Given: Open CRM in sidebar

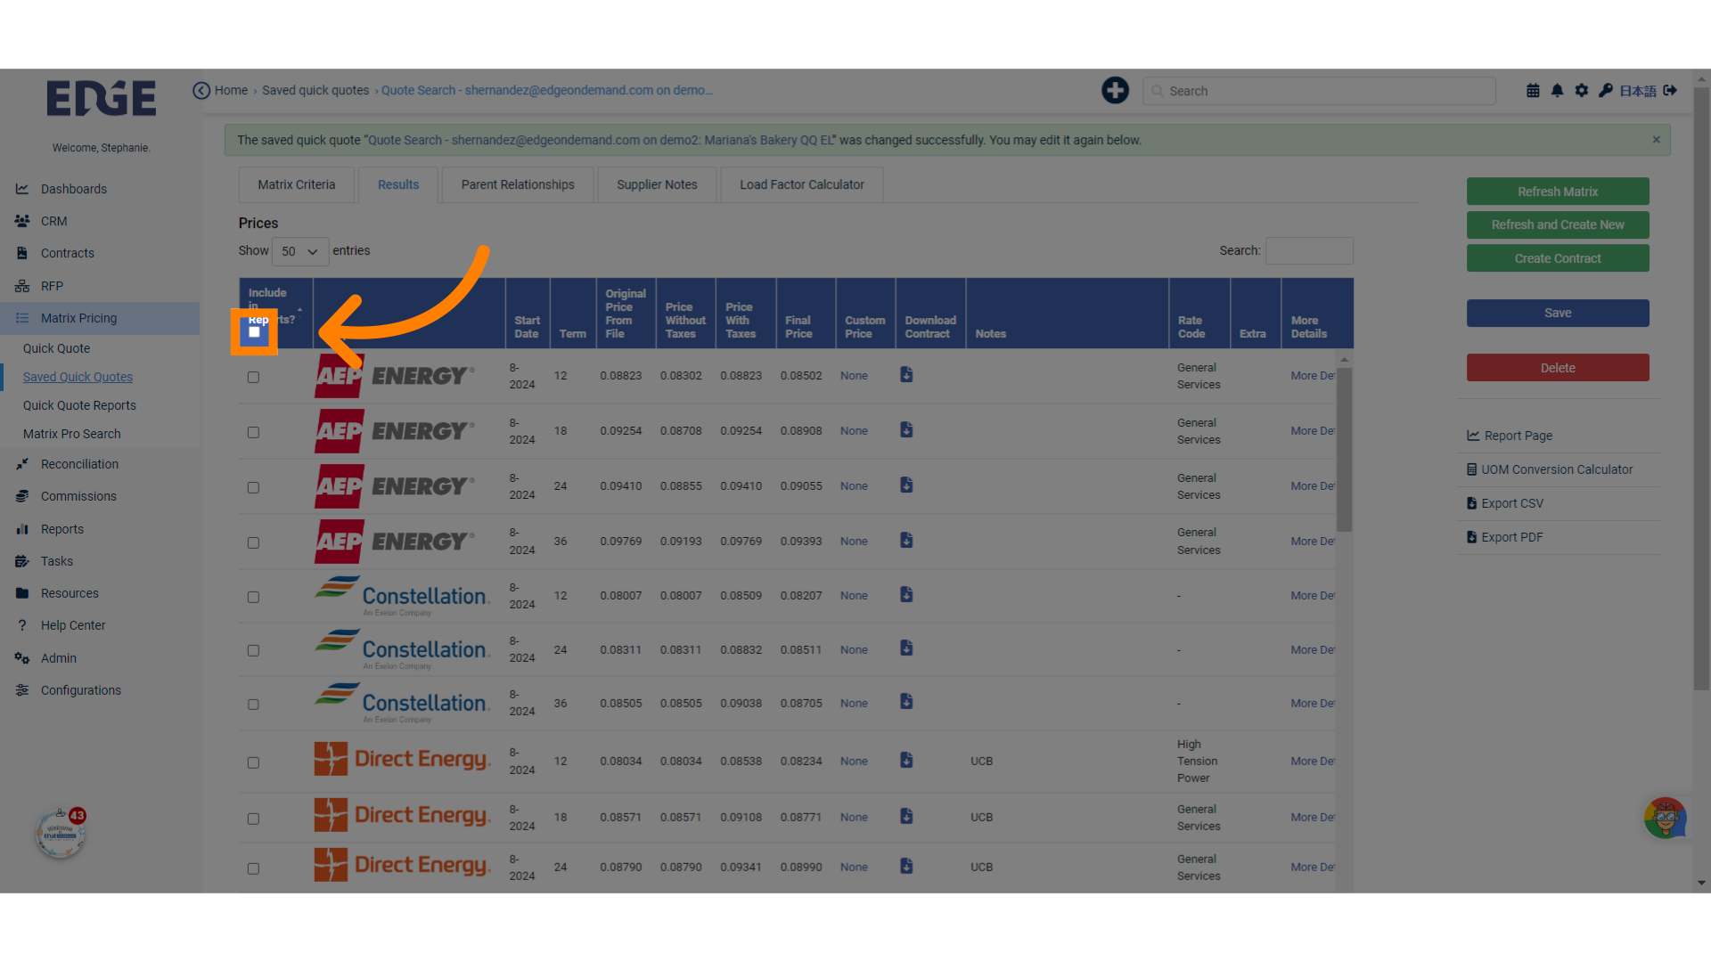Looking at the screenshot, I should point(100,221).
